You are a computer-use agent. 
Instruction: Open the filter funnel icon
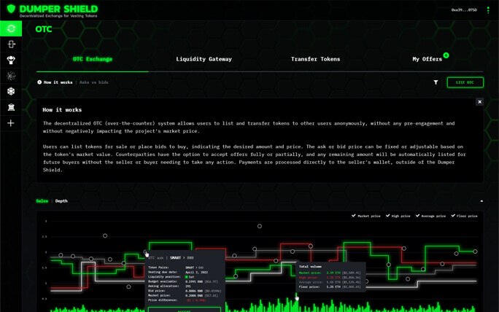click(436, 82)
